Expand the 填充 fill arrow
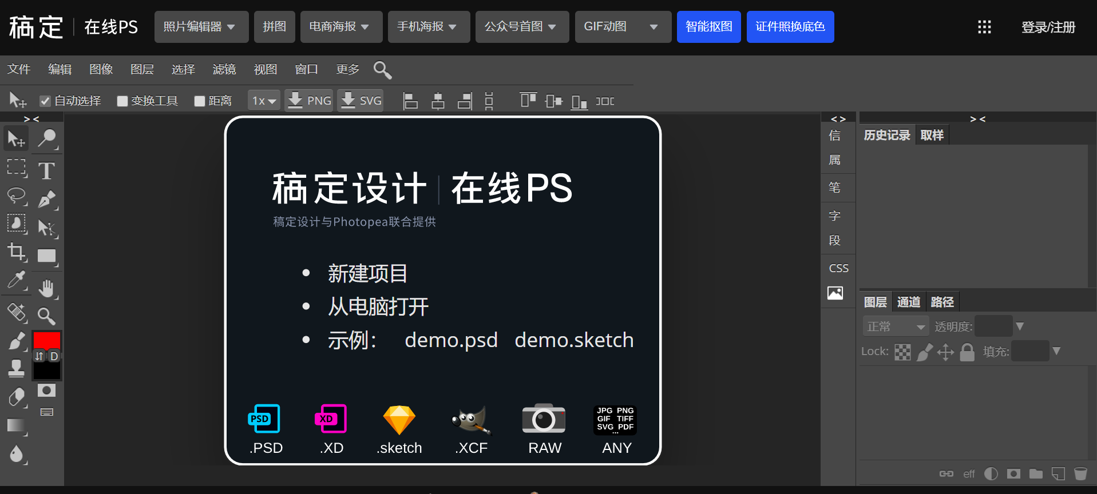 (x=1056, y=351)
